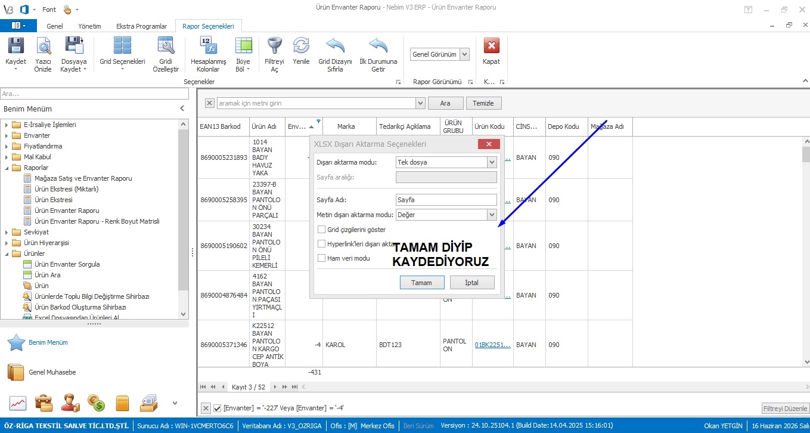Click Grid Dizaynı Sıfırla icon
Screen dimensions: 810x433
pos(335,47)
